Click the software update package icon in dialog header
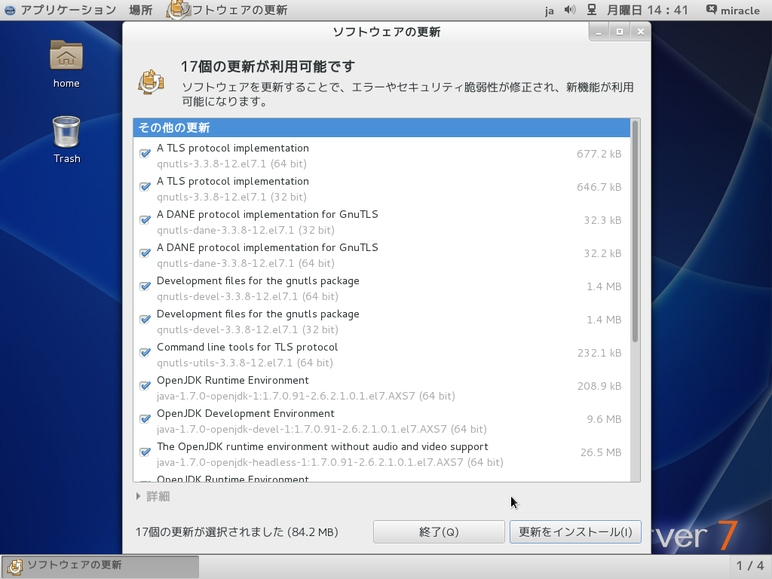 coord(151,81)
